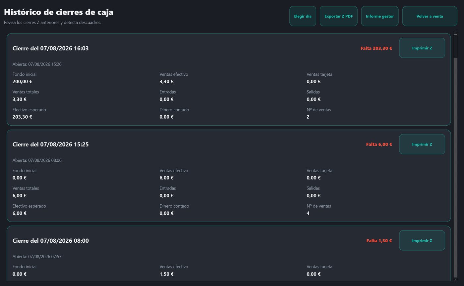The height and width of the screenshot is (286, 464).
Task: Click Dinero contado label in 16:03 closing
Action: 174,109
